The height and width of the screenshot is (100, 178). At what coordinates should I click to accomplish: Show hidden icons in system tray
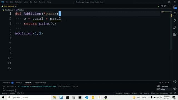149,97
